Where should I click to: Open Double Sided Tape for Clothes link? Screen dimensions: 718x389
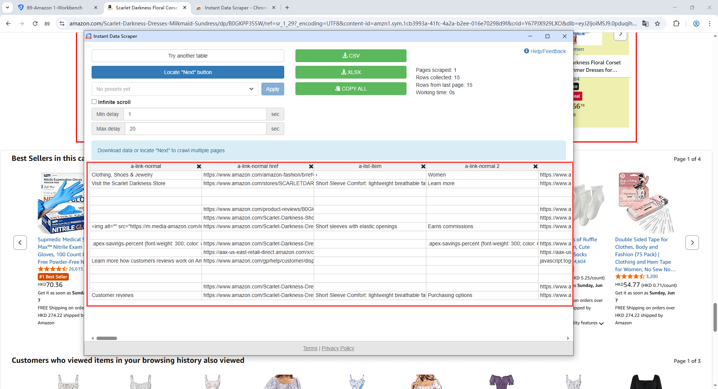pyautogui.click(x=645, y=254)
